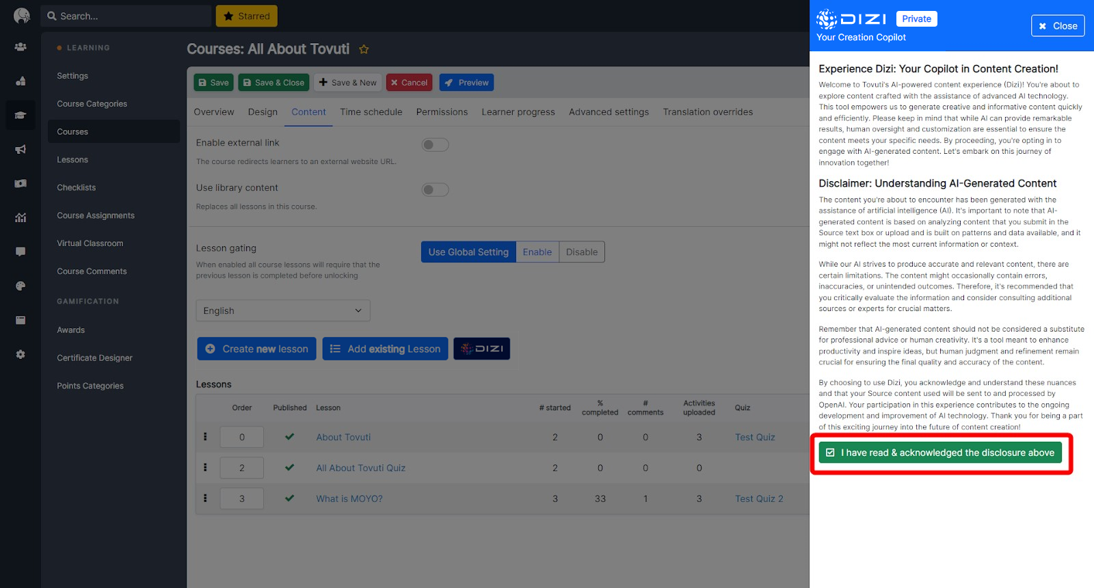Open the megaphone icon in sidebar
The height and width of the screenshot is (588, 1094).
click(x=21, y=149)
